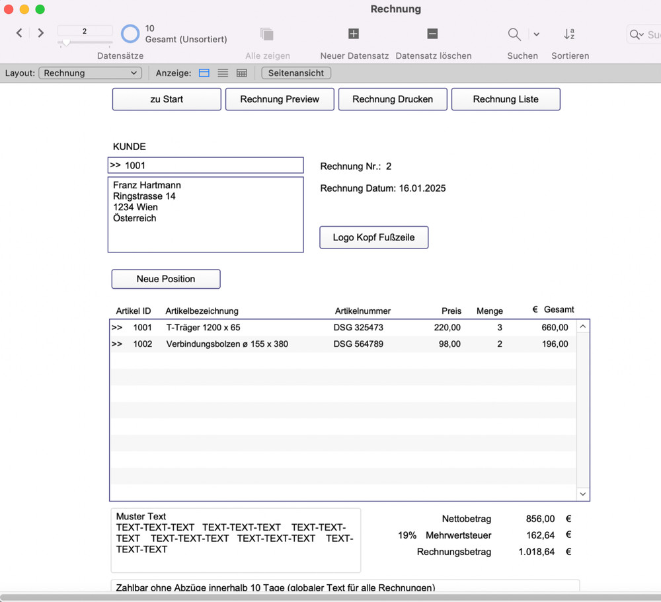Open Rechnung Preview
661x602 pixels.
pos(279,99)
